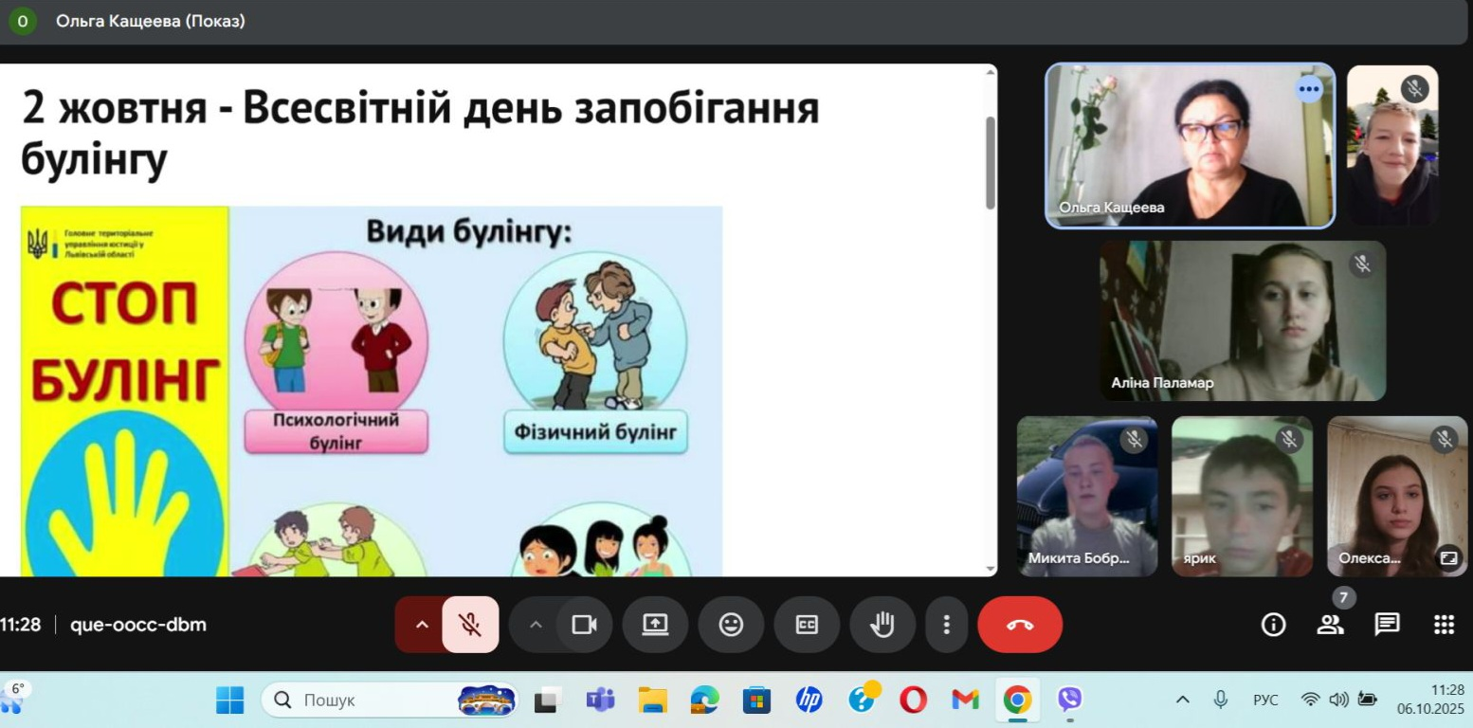Open Viber from the Windows taskbar
Image resolution: width=1473 pixels, height=728 pixels.
pyautogui.click(x=1069, y=701)
